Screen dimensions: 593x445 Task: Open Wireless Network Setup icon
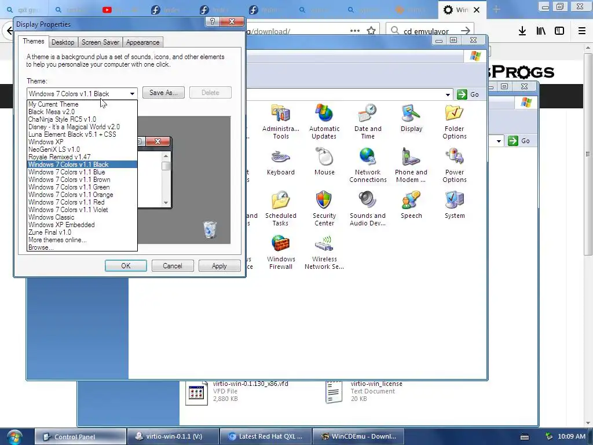[324, 253]
